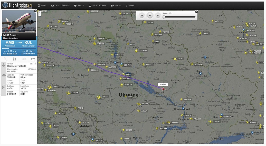Image resolution: width=266 pixels, height=146 pixels.
Task: Select aircraft DLH754 on map
Action: pyautogui.click(x=68, y=93)
